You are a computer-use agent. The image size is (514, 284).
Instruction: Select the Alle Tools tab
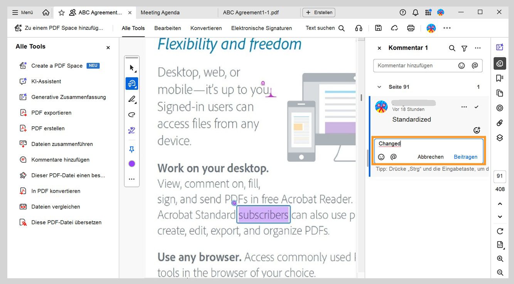(x=133, y=28)
